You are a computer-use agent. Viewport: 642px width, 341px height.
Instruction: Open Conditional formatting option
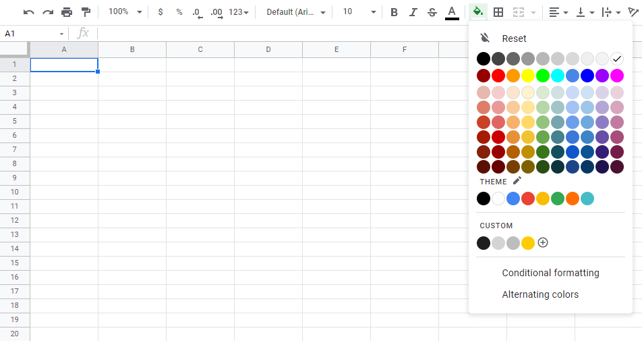(x=550, y=273)
